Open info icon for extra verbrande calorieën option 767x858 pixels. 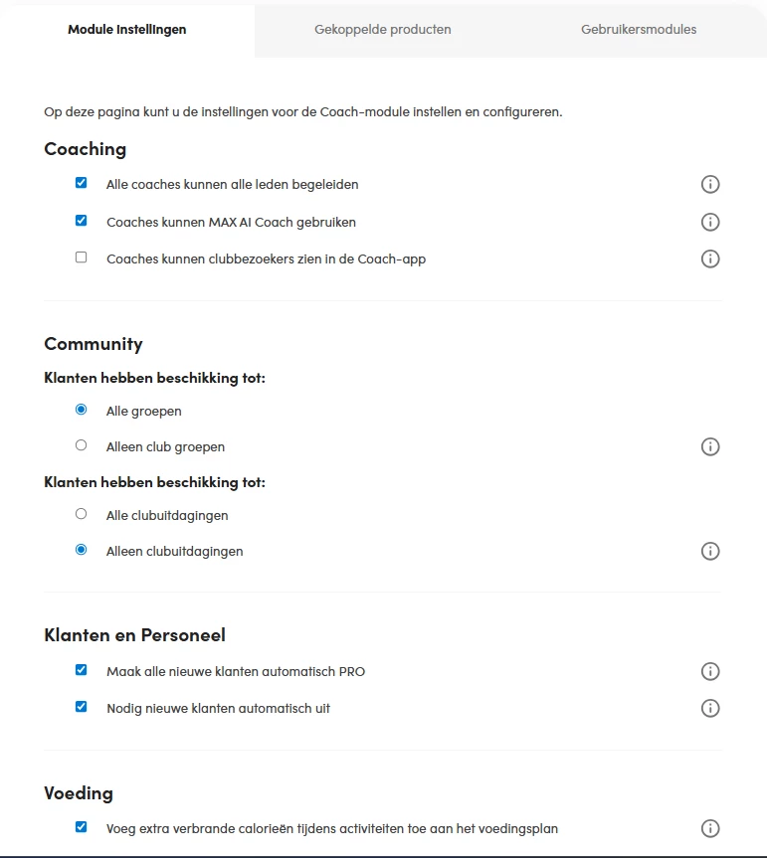click(710, 828)
